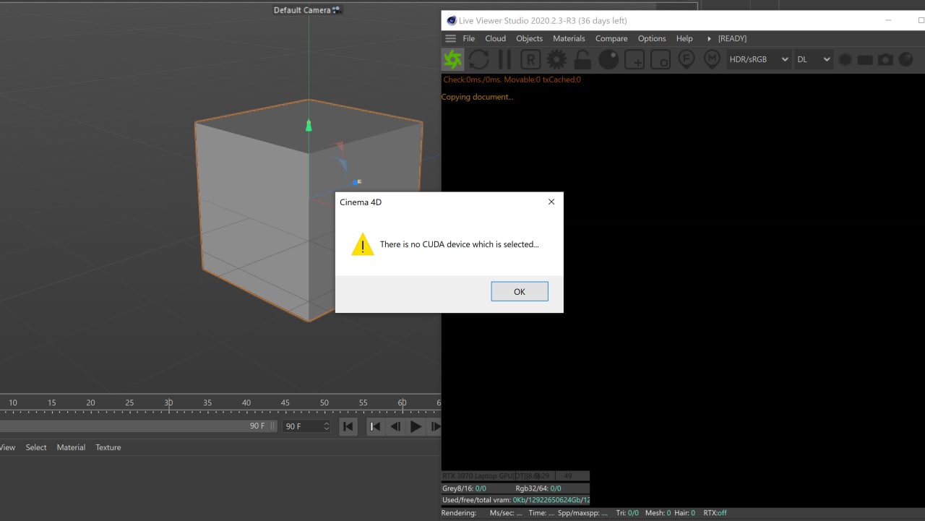The height and width of the screenshot is (521, 925).
Task: Open the Select menu in material manager
Action: click(36, 447)
